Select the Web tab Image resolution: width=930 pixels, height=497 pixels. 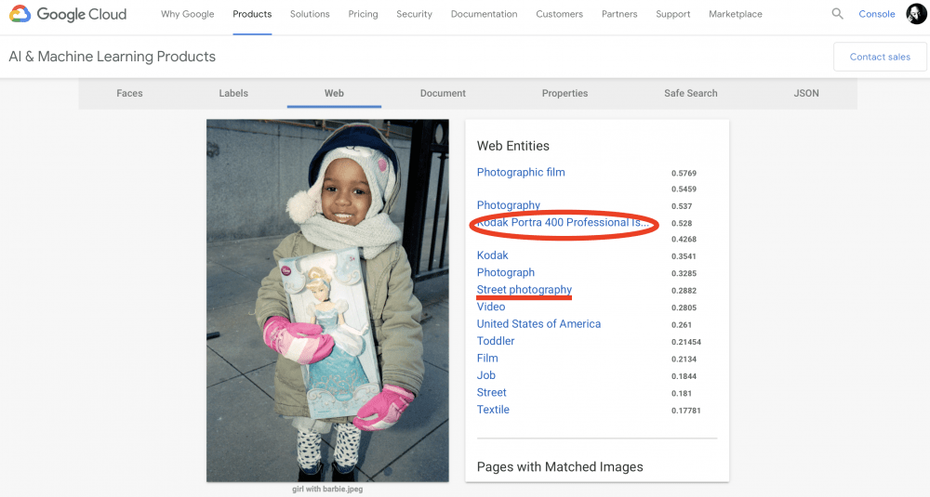coord(334,93)
